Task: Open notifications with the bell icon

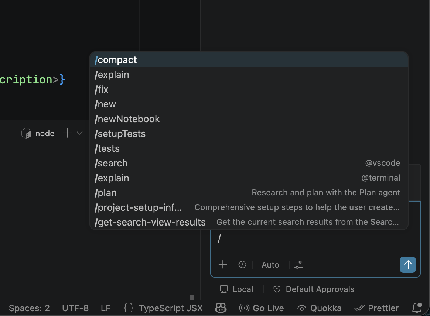Action: tap(417, 308)
